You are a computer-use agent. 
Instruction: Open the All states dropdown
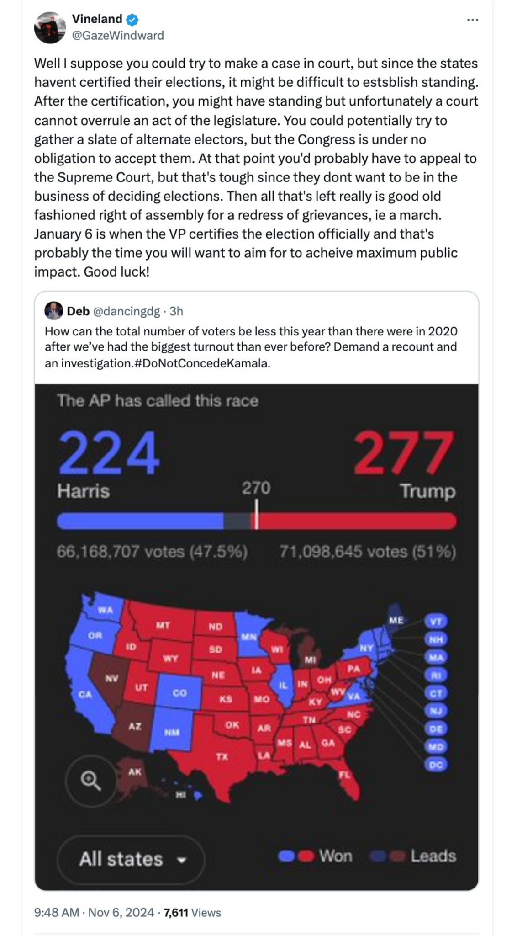pos(132,859)
